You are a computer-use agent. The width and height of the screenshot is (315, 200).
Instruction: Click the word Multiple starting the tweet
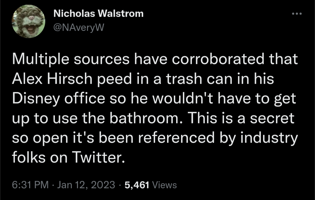click(x=41, y=59)
